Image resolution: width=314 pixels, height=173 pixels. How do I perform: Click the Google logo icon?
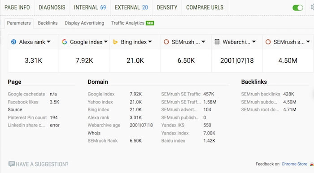65,42
